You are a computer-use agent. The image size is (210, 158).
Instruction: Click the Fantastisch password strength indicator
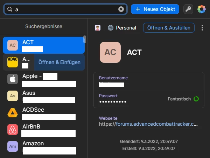(183, 99)
